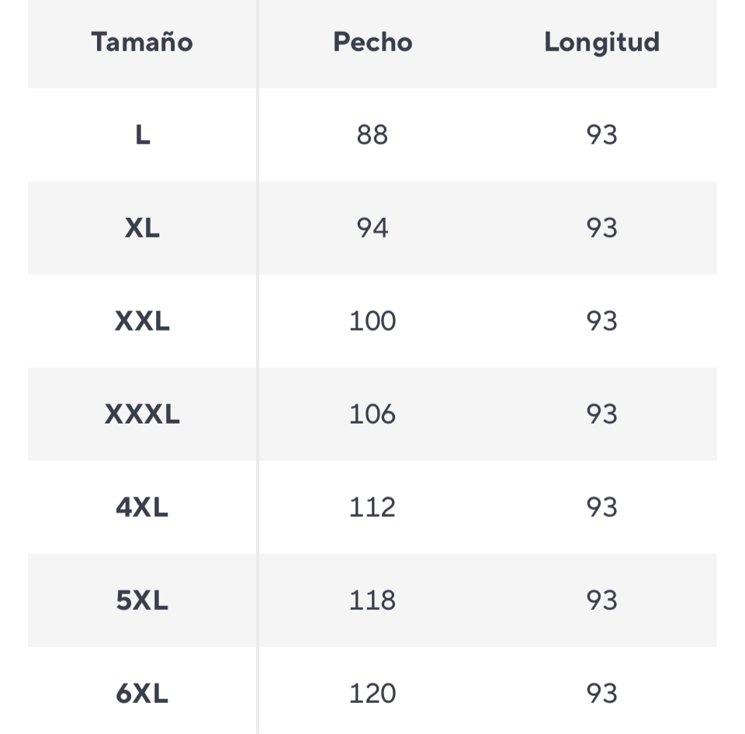745x734 pixels.
Task: Select the XL size cell
Action: tap(142, 228)
